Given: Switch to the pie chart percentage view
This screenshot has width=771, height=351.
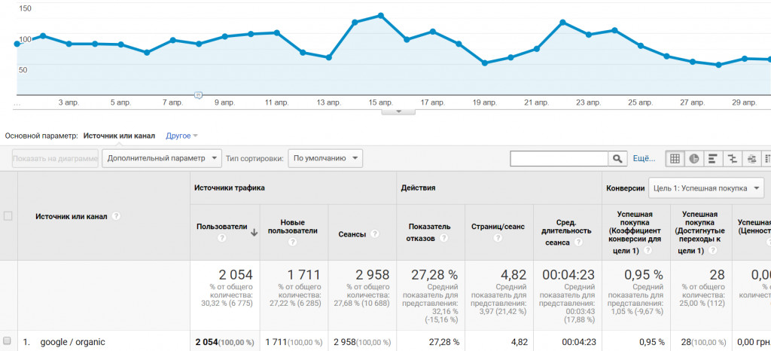Looking at the screenshot, I should (x=693, y=158).
